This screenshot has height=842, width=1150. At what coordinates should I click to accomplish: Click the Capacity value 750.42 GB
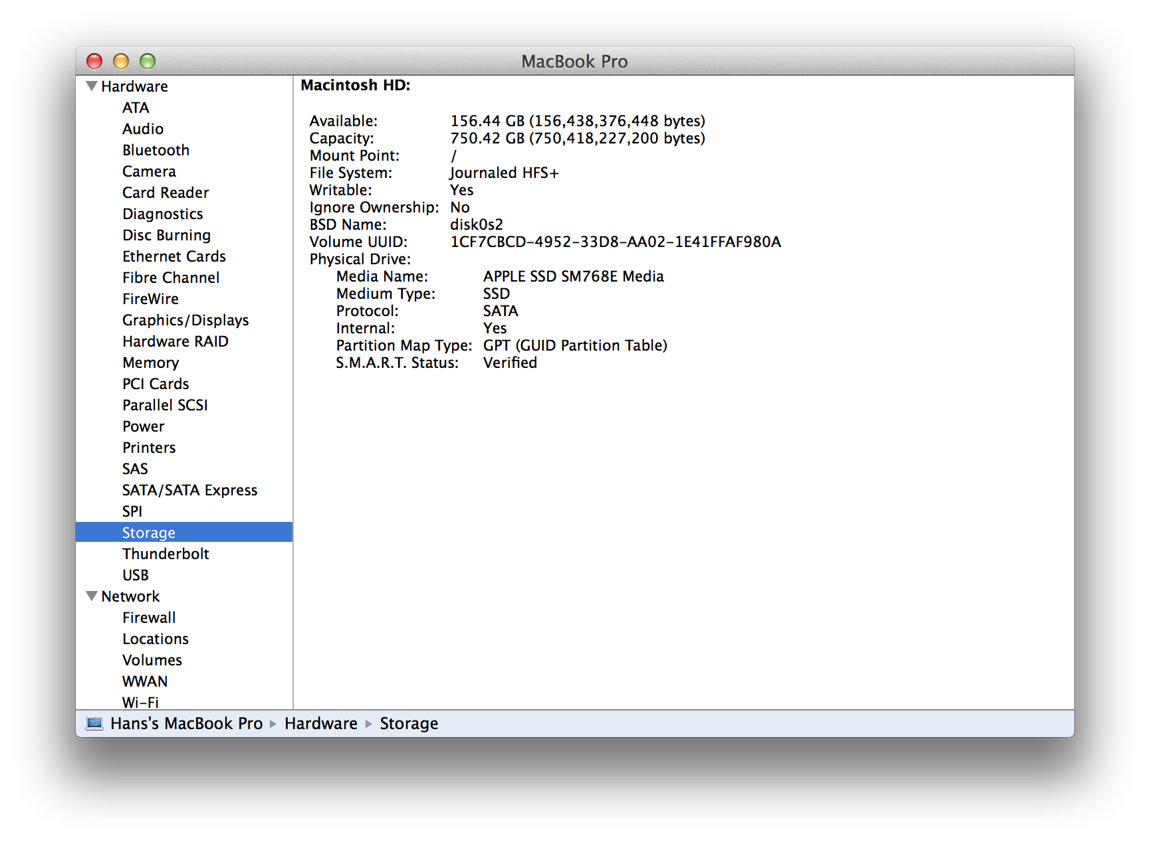tap(578, 138)
